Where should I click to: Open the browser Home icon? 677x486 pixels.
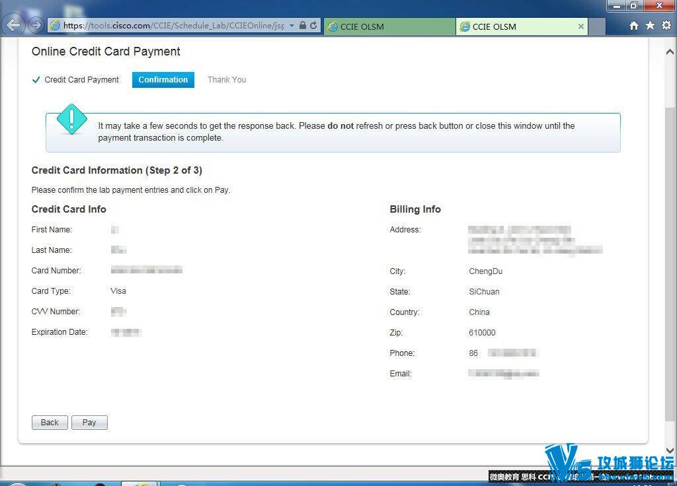(634, 26)
